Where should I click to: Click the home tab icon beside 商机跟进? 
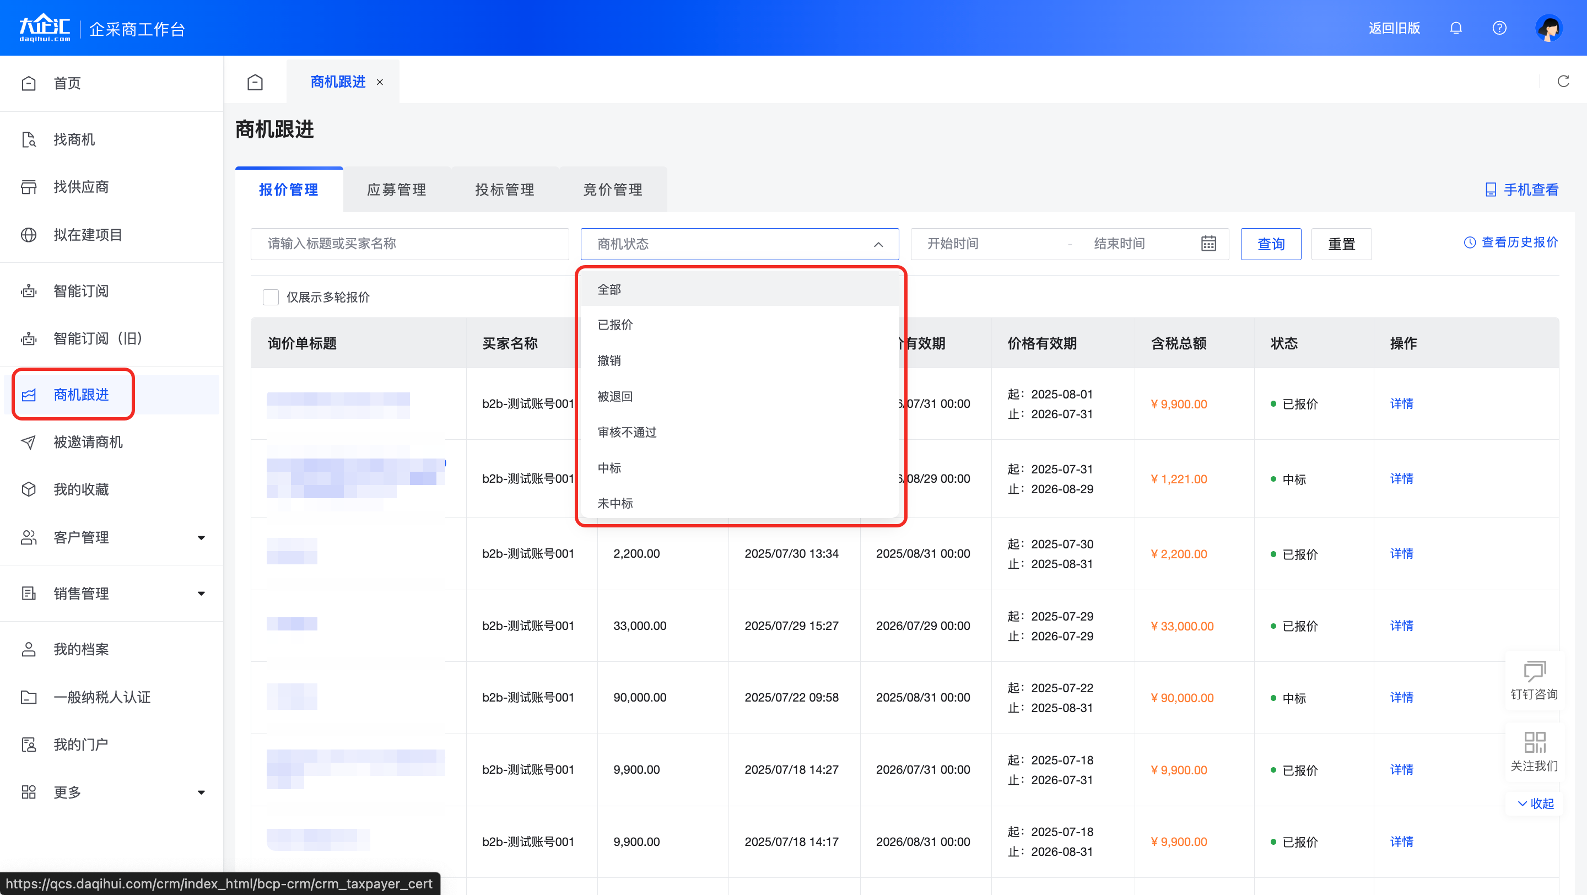tap(255, 82)
